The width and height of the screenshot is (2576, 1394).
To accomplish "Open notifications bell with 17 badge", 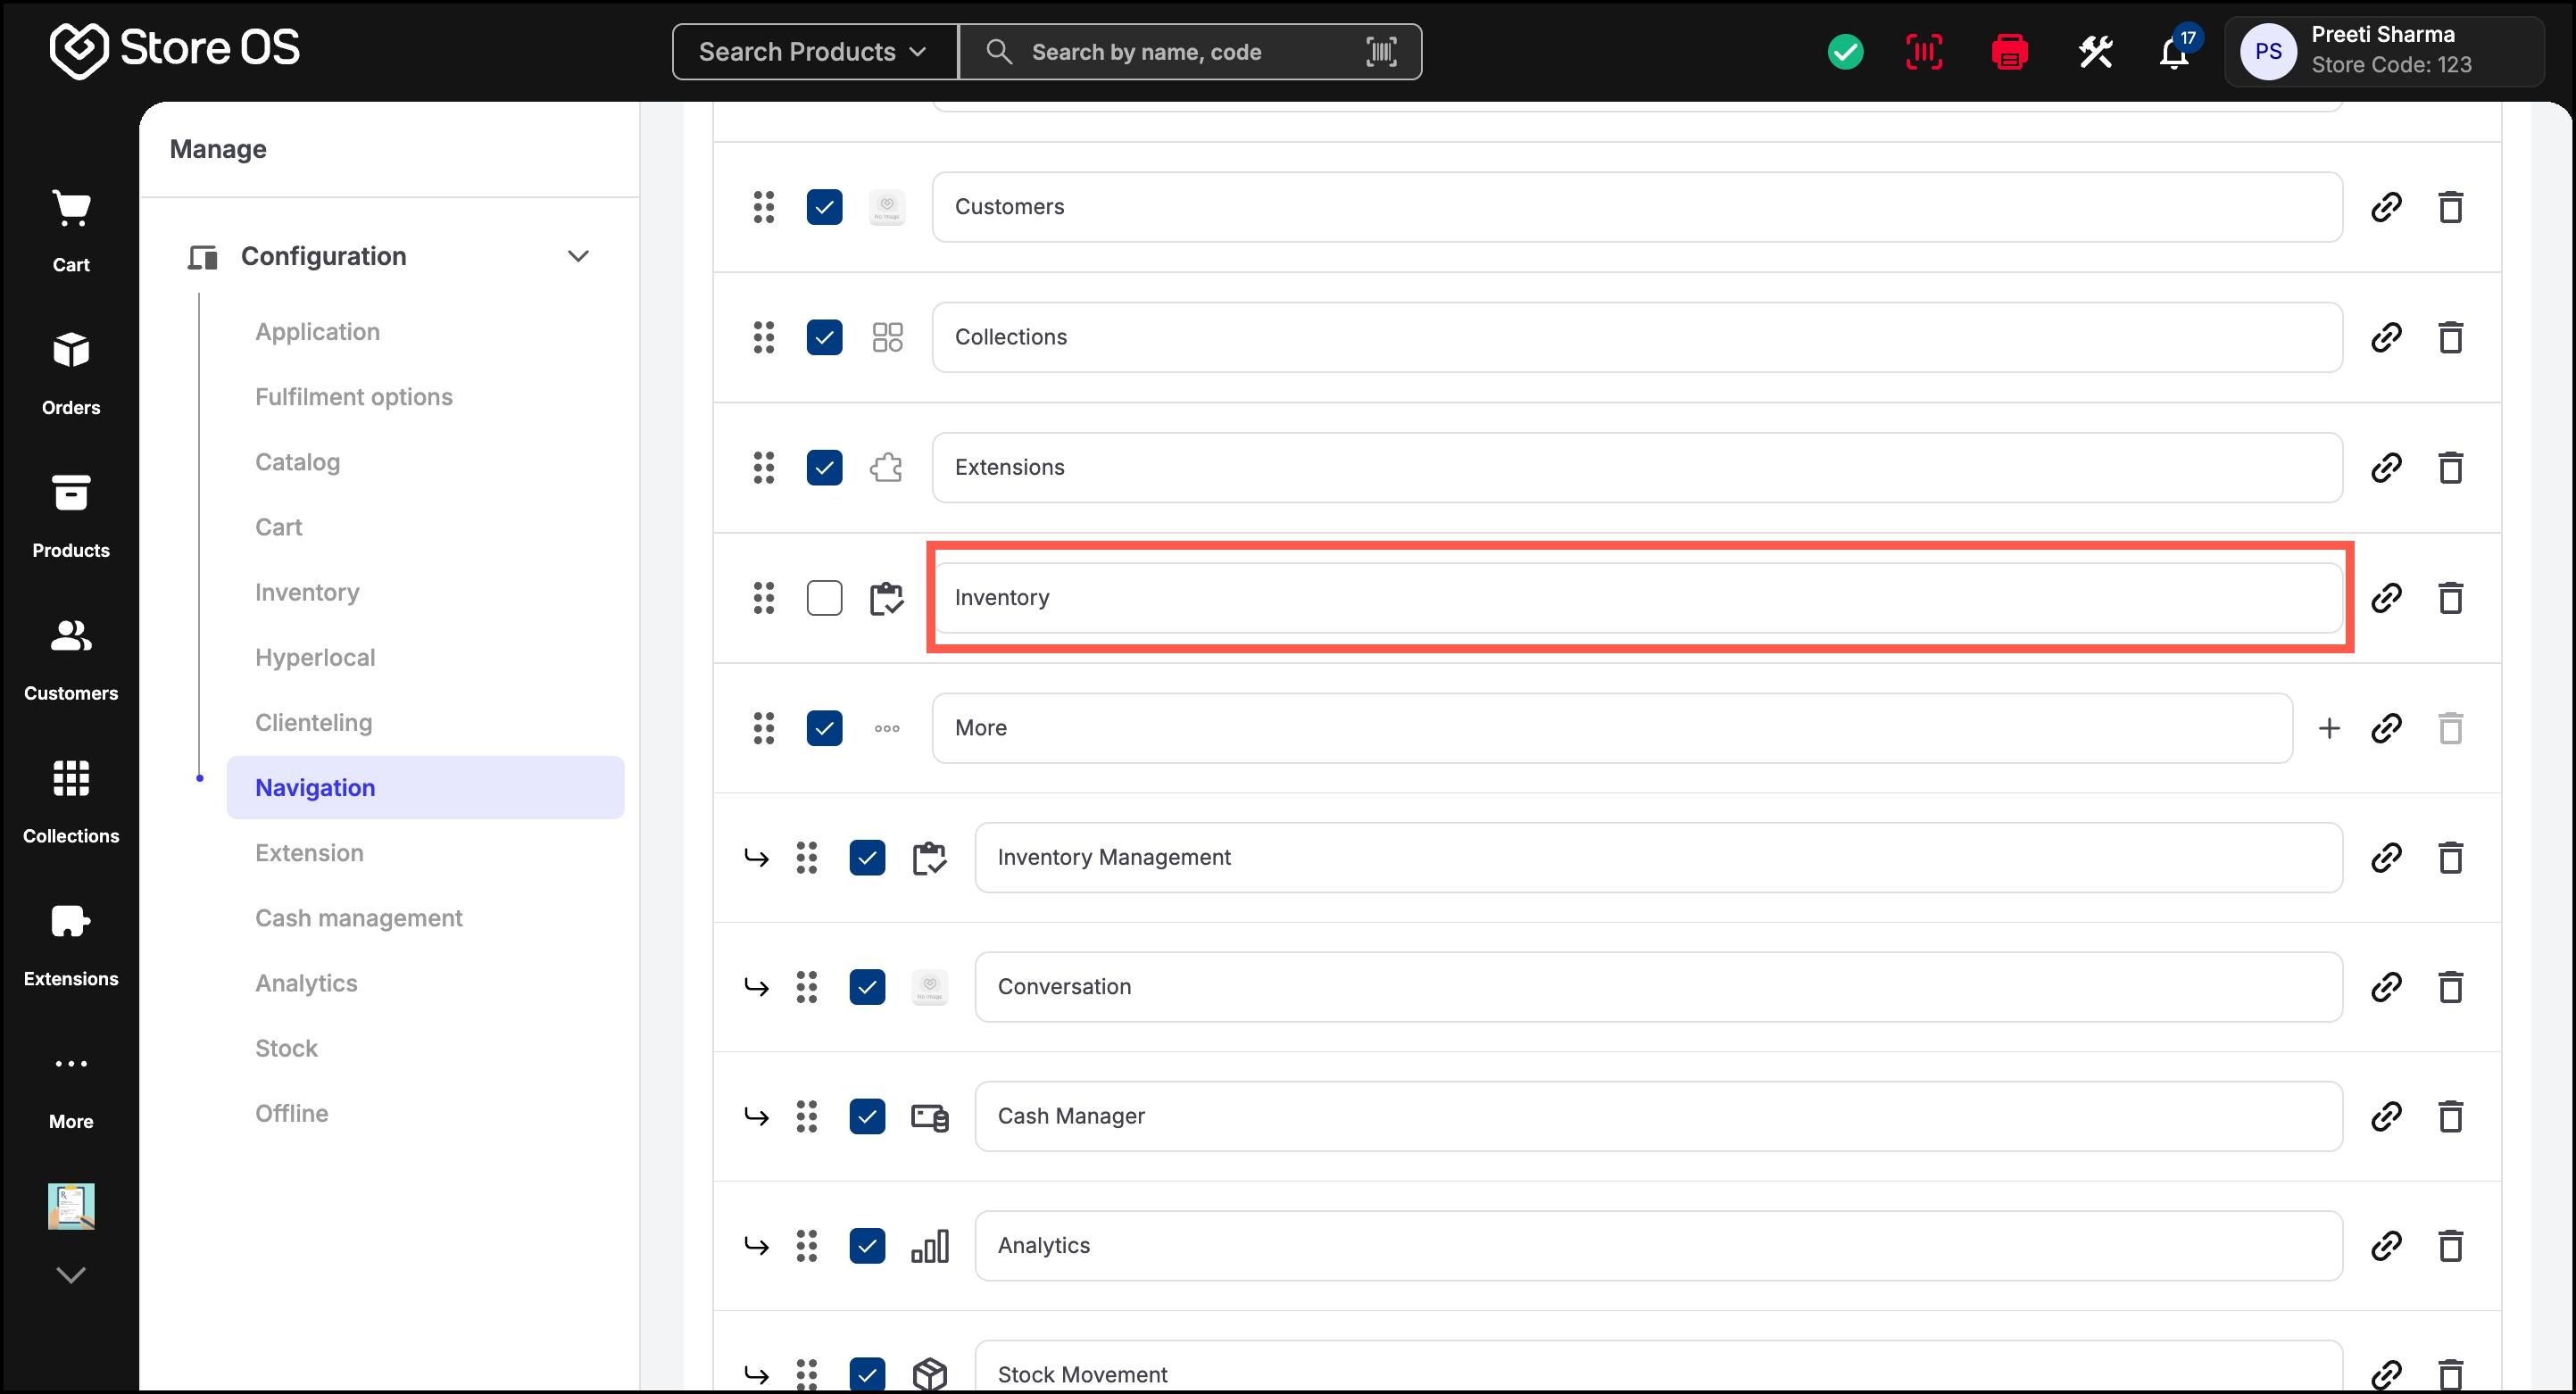I will (x=2174, y=52).
